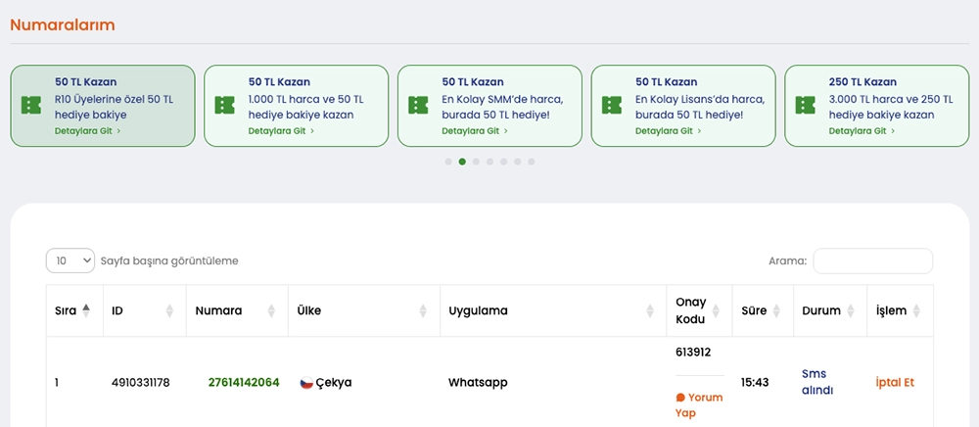Click the ticket icon on 1.000 TL harca card
Image resolution: width=979 pixels, height=427 pixels.
225,106
